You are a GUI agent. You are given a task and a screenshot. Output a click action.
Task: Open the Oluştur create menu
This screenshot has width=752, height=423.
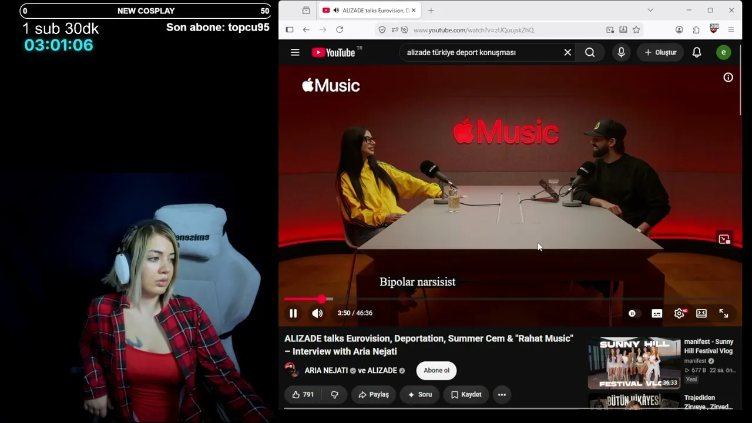pos(660,52)
